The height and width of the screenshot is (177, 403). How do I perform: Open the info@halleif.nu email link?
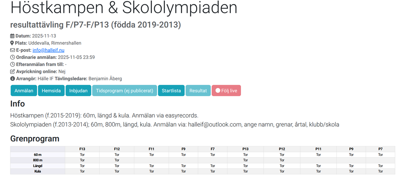(48, 50)
